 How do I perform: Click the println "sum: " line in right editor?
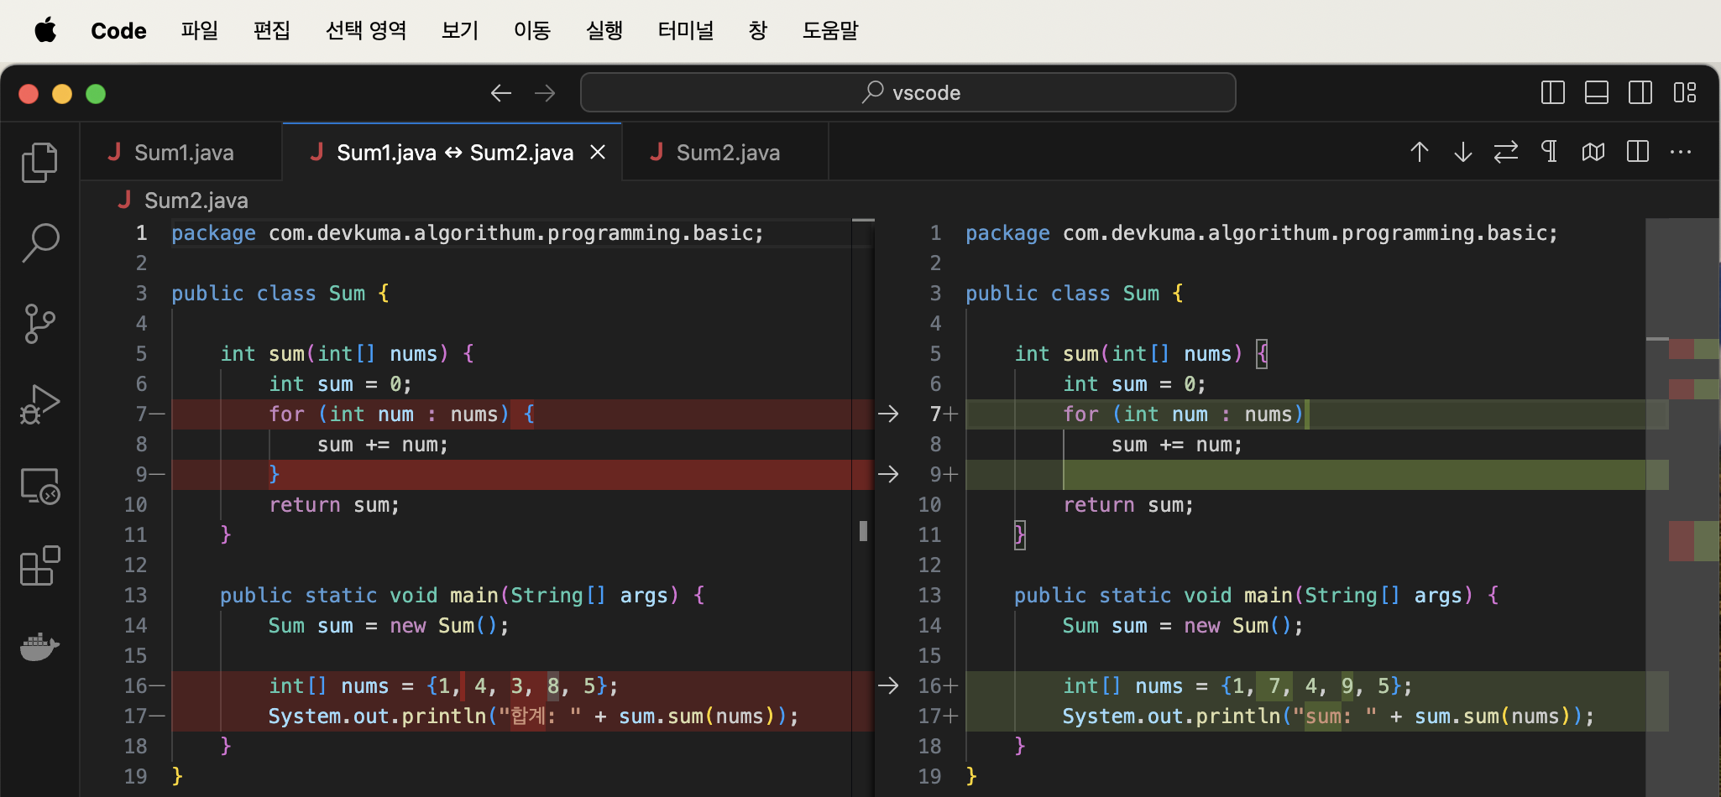[x=1328, y=716]
